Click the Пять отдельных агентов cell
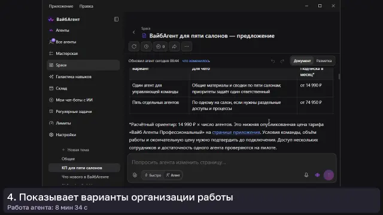 (159, 105)
